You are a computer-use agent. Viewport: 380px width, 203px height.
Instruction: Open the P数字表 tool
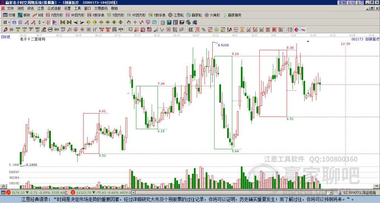(x=96, y=15)
